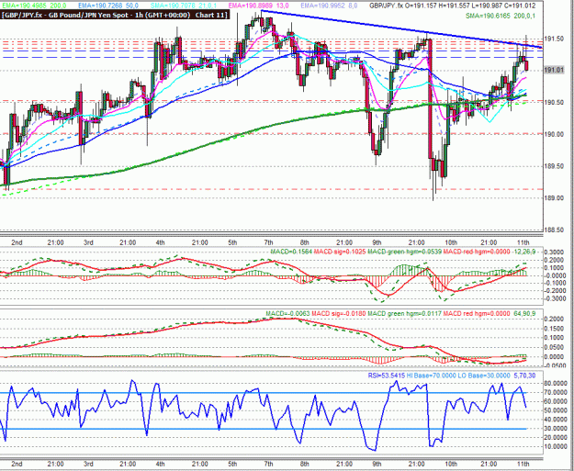Click the 5,70,30 RSI parameters label
The image size is (574, 471).
(x=524, y=376)
